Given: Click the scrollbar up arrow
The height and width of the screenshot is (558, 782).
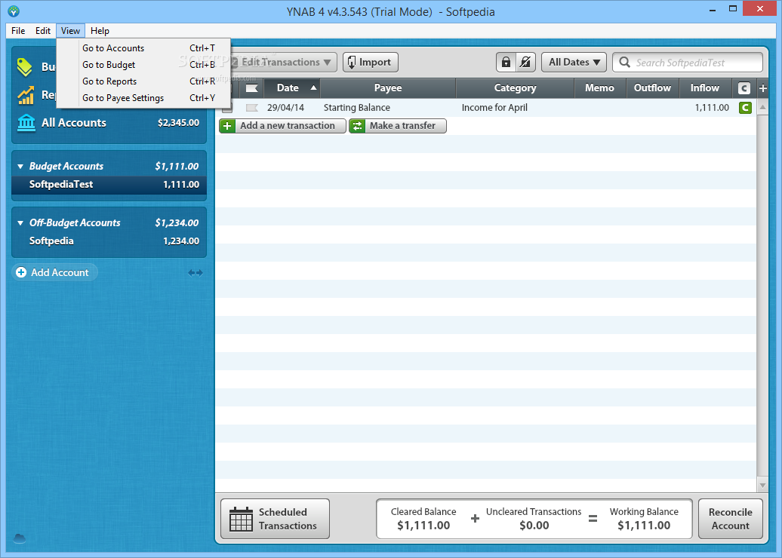Looking at the screenshot, I should pos(762,106).
